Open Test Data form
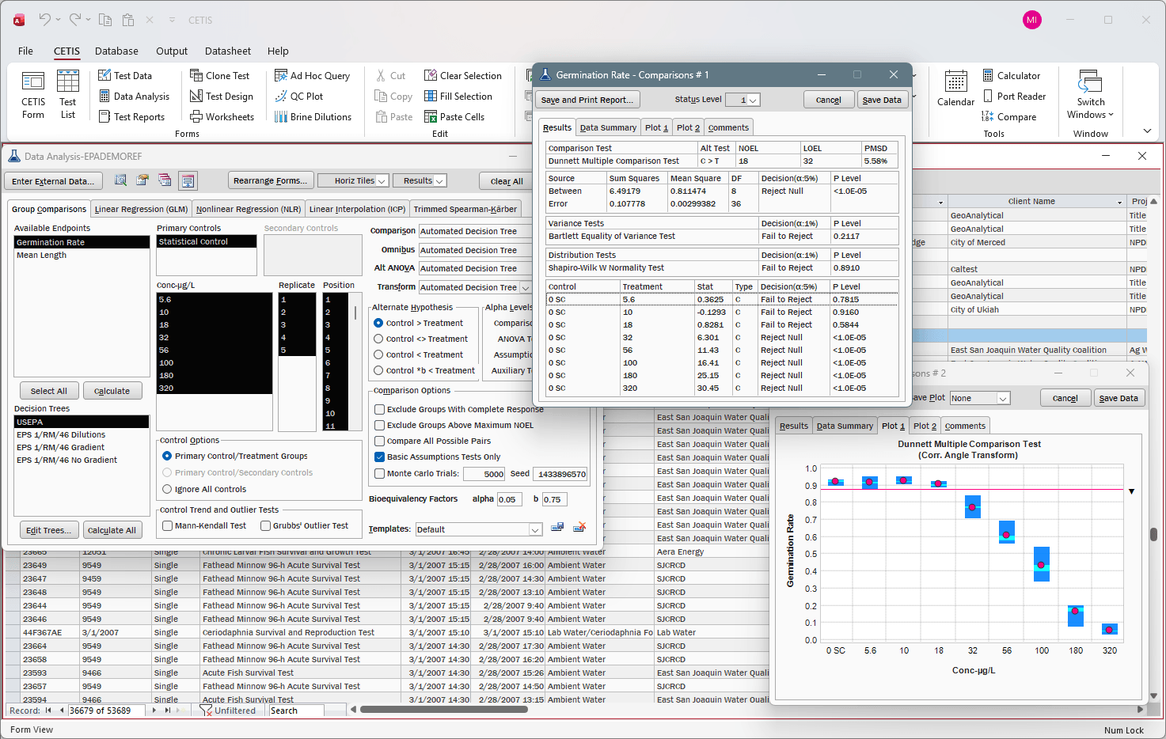Image resolution: width=1166 pixels, height=739 pixels. [125, 75]
